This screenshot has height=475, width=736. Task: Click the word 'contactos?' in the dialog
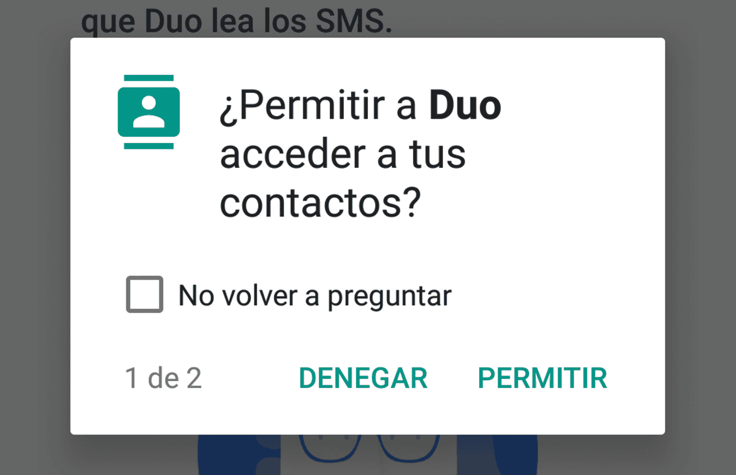coord(320,202)
